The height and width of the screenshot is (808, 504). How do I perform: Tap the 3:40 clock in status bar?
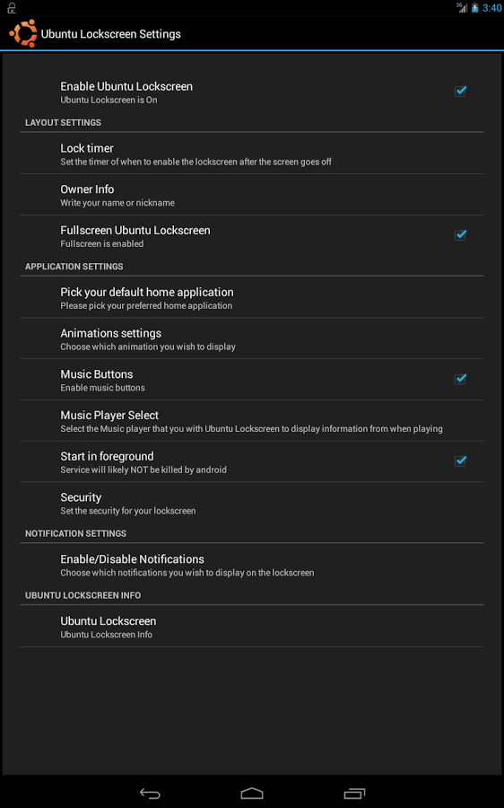point(492,8)
